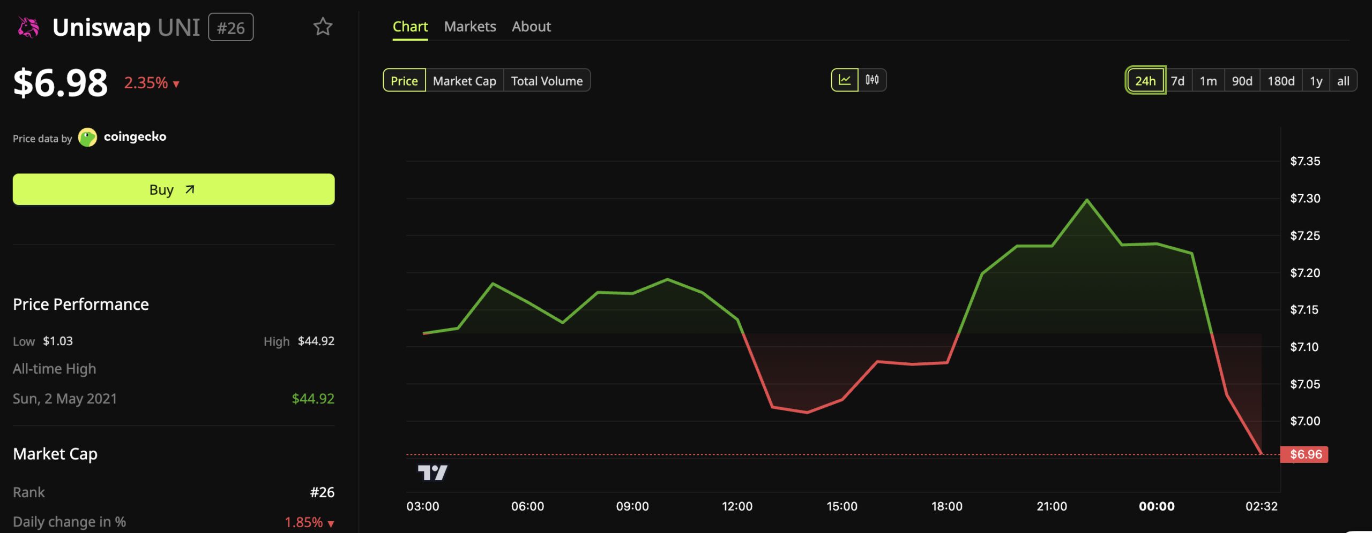The height and width of the screenshot is (533, 1372).
Task: Click the Price Performance heading
Action: [81, 304]
